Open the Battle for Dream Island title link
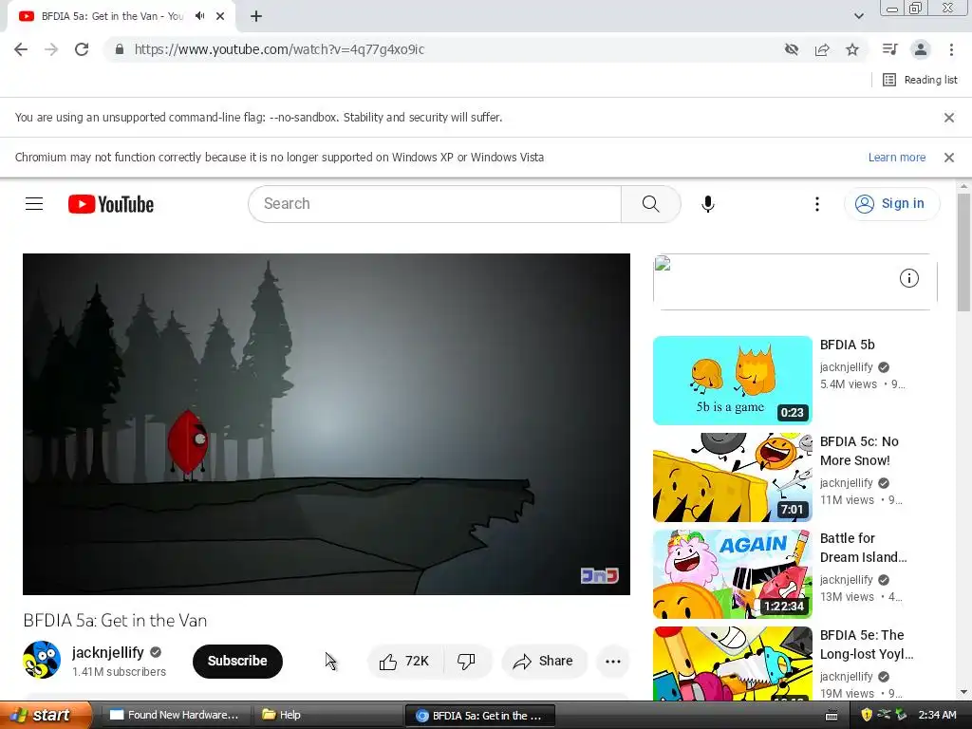Image resolution: width=972 pixels, height=729 pixels. [x=863, y=548]
